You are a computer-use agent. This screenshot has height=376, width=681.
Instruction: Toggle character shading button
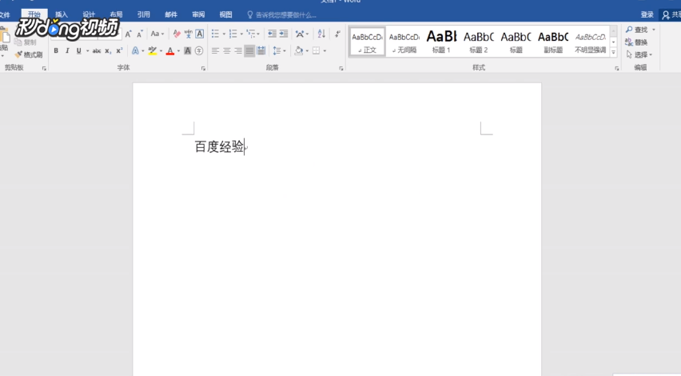point(188,51)
